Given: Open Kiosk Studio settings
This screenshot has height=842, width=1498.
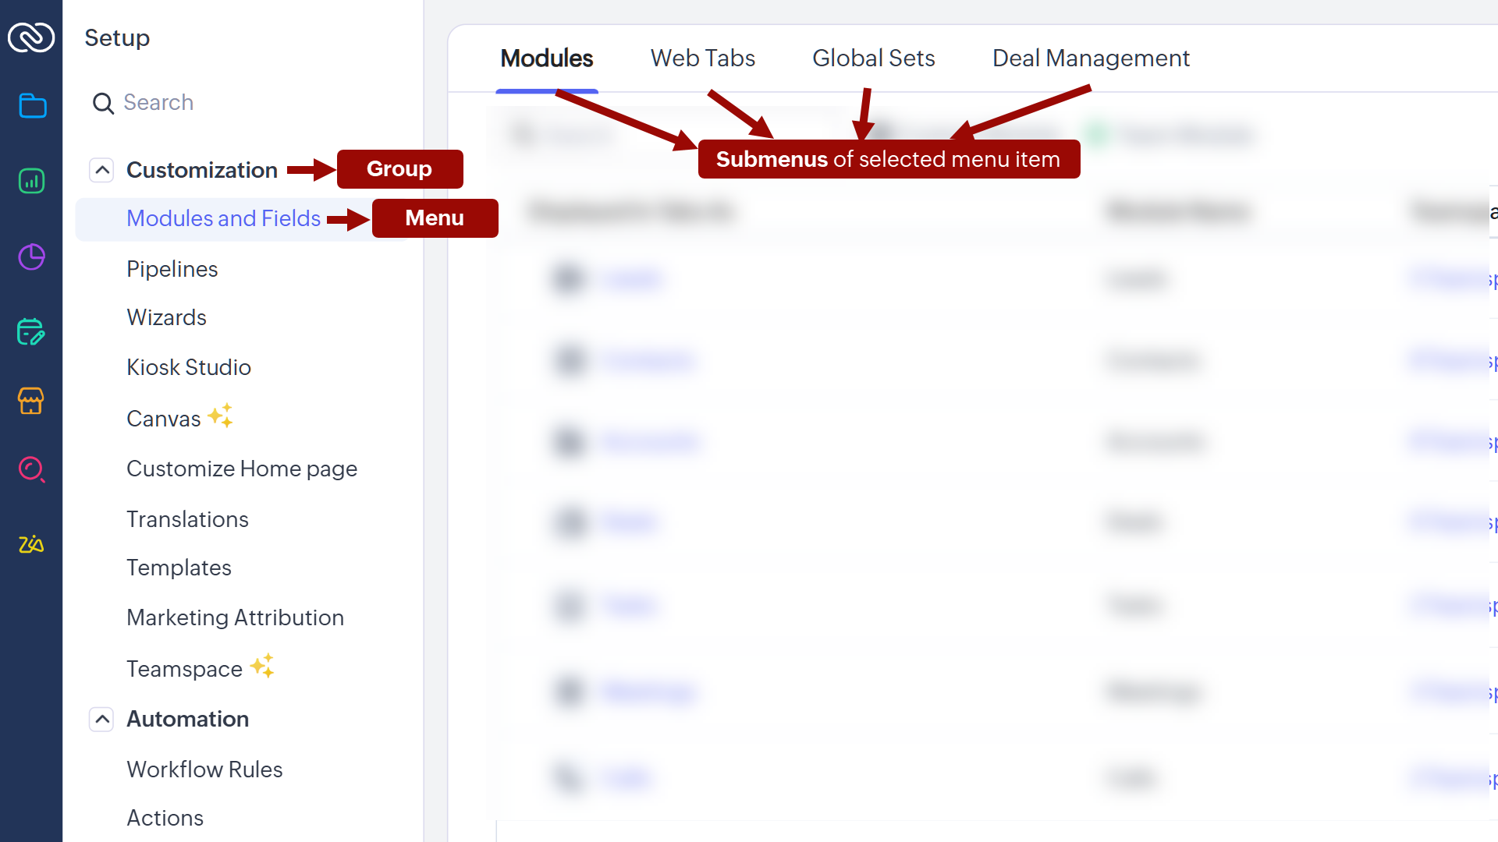Looking at the screenshot, I should coord(188,367).
